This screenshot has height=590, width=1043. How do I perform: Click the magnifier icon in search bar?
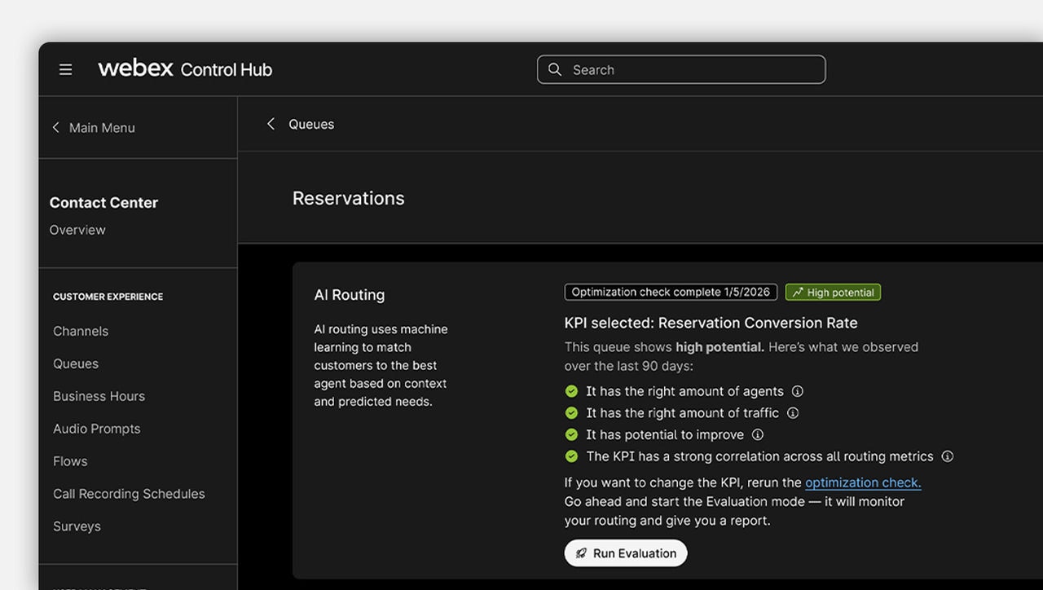(555, 70)
